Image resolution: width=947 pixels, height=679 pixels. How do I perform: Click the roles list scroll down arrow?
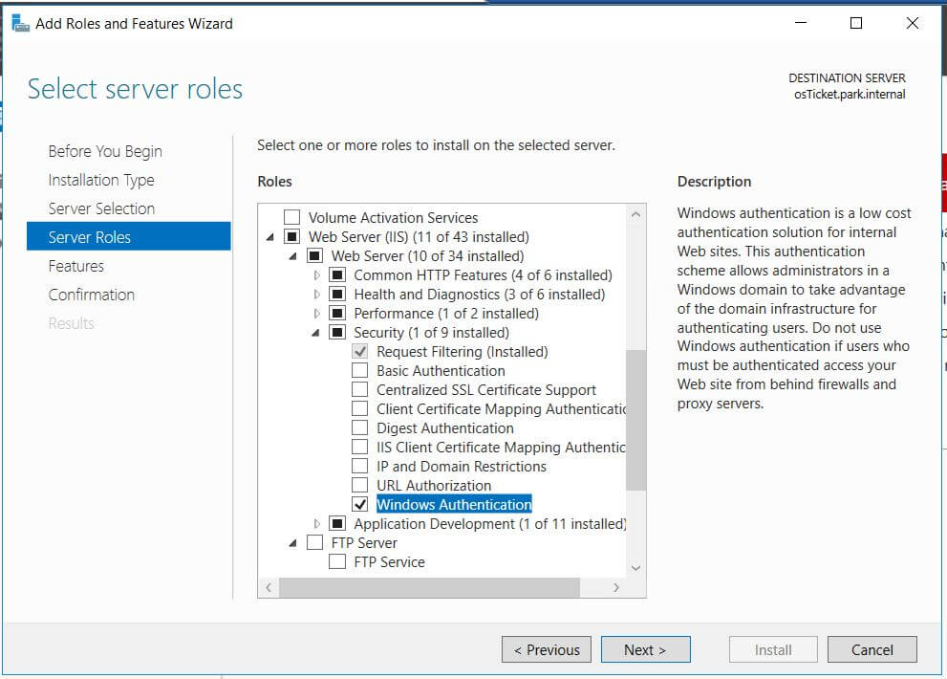(x=636, y=568)
